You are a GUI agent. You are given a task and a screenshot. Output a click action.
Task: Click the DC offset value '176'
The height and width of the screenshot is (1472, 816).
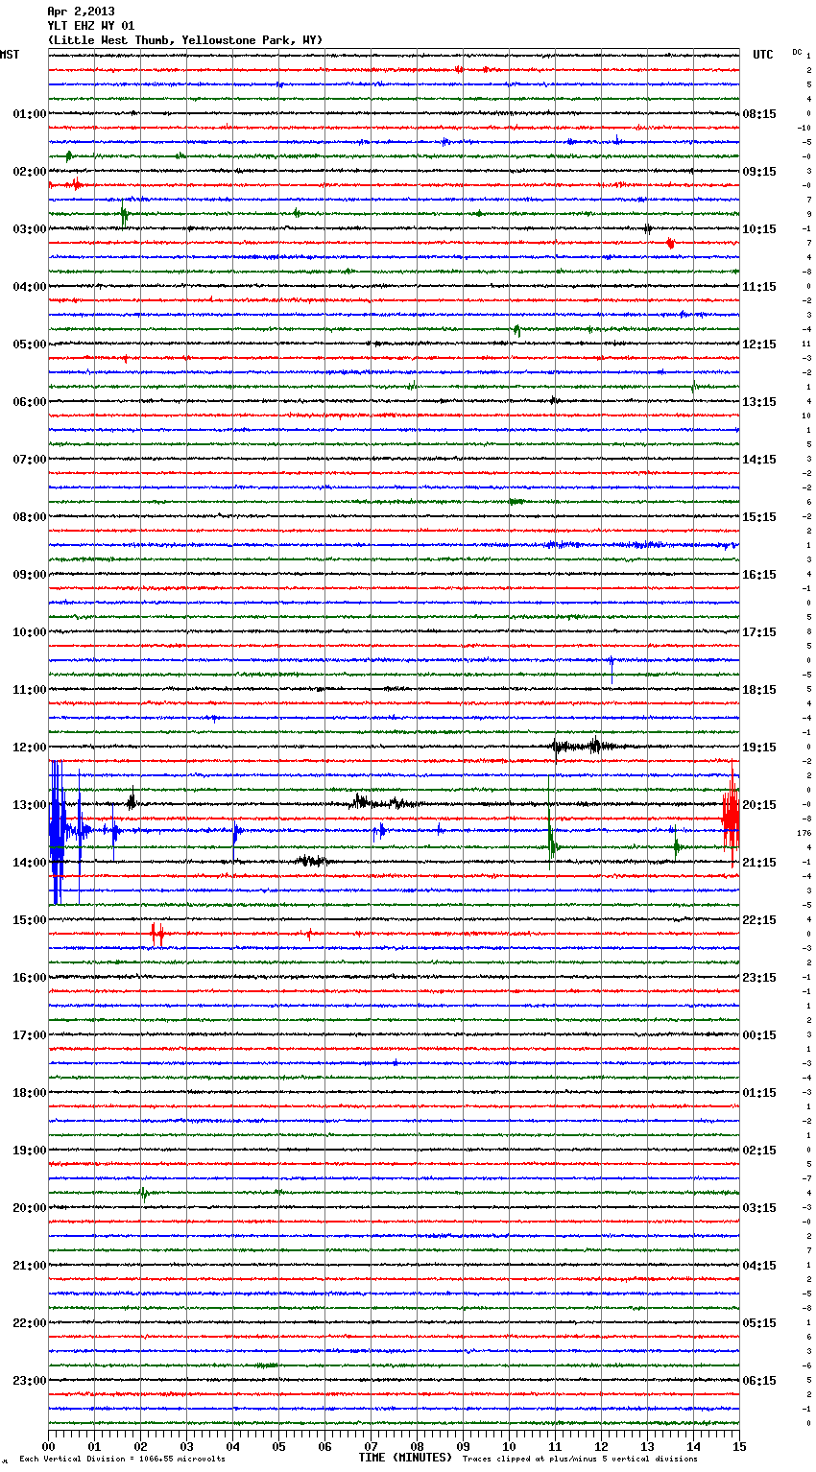[804, 833]
